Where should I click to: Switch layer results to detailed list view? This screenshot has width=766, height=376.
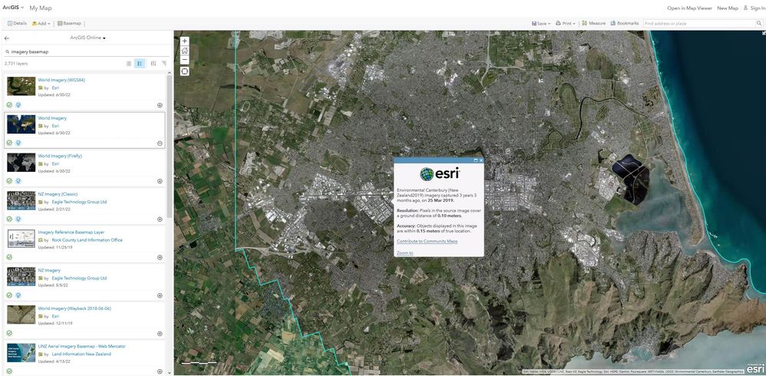point(140,64)
